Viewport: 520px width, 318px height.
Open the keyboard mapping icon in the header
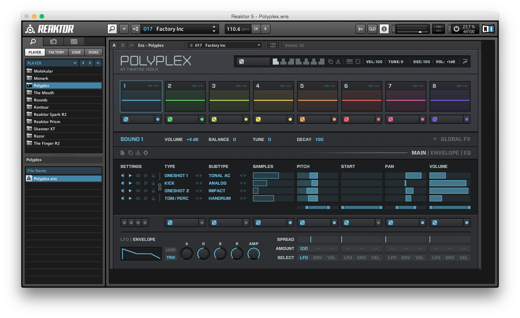click(350, 62)
